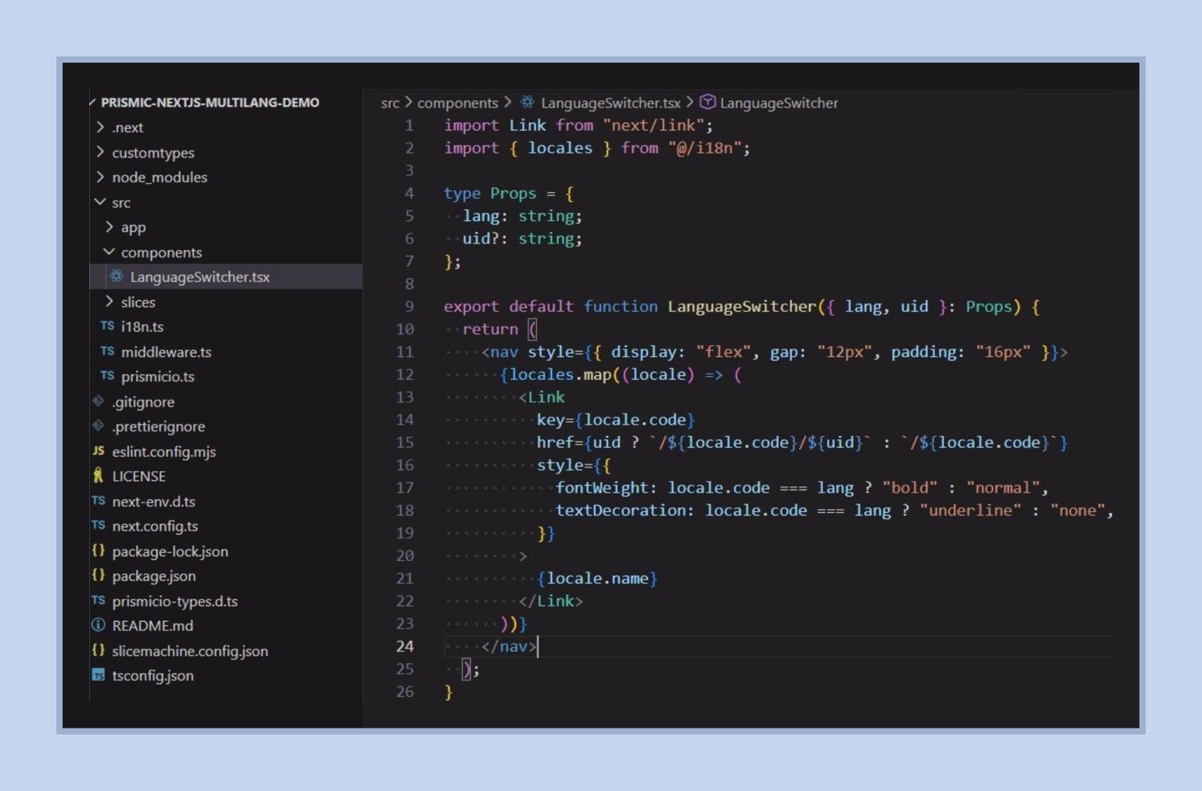Image resolution: width=1202 pixels, height=791 pixels.
Task: Expand the .next folder
Action: point(100,127)
